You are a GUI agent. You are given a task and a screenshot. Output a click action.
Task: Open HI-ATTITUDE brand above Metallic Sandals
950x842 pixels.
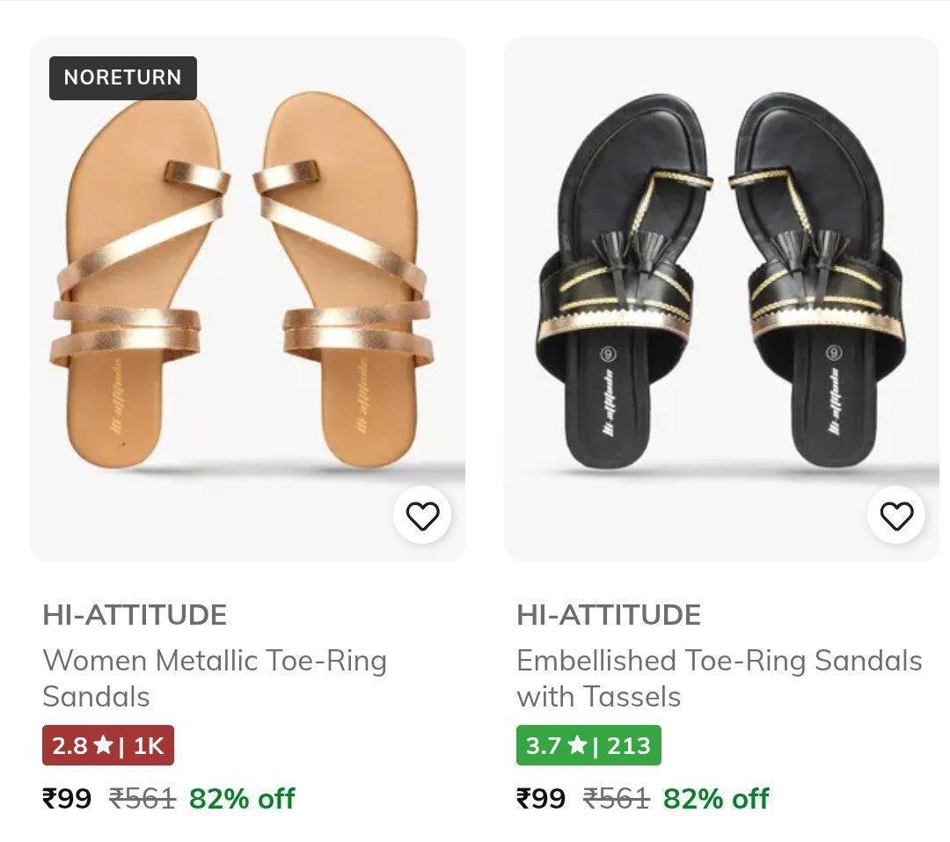click(135, 614)
